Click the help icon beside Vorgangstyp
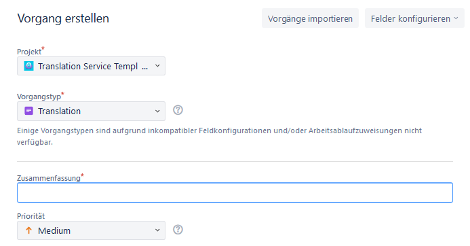Screen dimensions: 470x246 178,110
